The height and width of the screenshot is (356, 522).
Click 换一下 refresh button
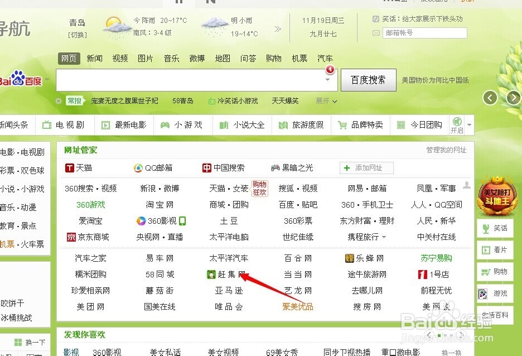(x=30, y=342)
